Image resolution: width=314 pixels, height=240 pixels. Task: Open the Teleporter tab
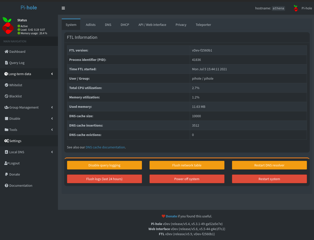point(203,25)
